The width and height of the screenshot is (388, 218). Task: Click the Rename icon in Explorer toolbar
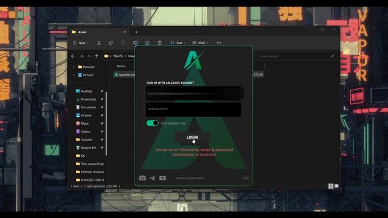tap(135, 43)
